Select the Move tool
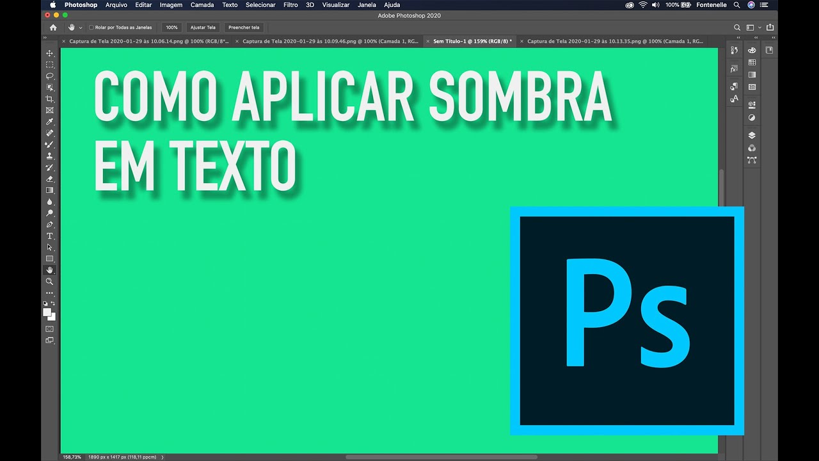Screen dimensions: 819x461 tap(49, 53)
